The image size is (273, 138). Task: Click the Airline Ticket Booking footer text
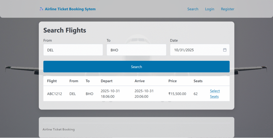(59, 129)
